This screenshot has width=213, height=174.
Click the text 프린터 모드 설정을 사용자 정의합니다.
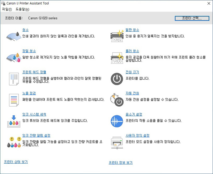153,142
